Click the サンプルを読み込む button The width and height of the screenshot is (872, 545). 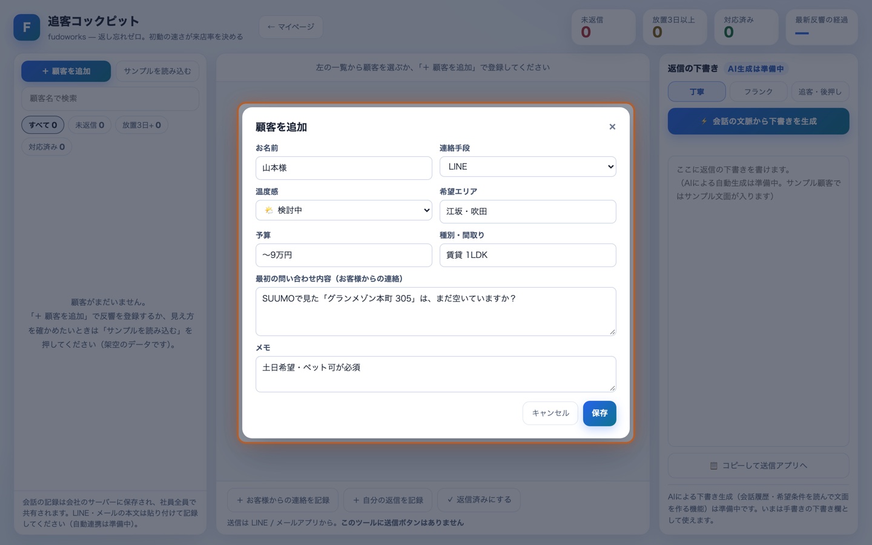(x=157, y=71)
